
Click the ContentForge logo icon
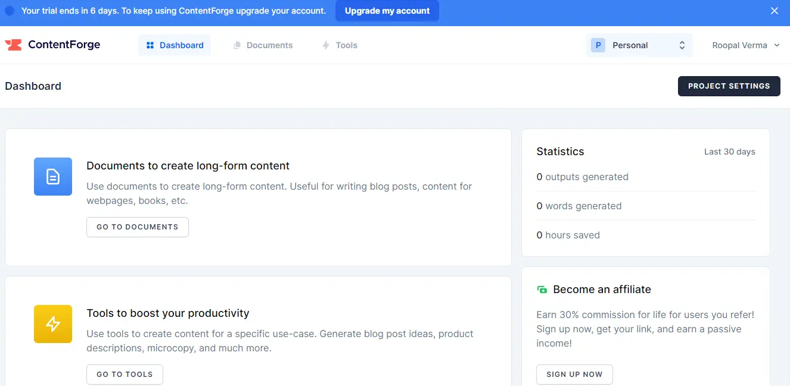[x=13, y=45]
